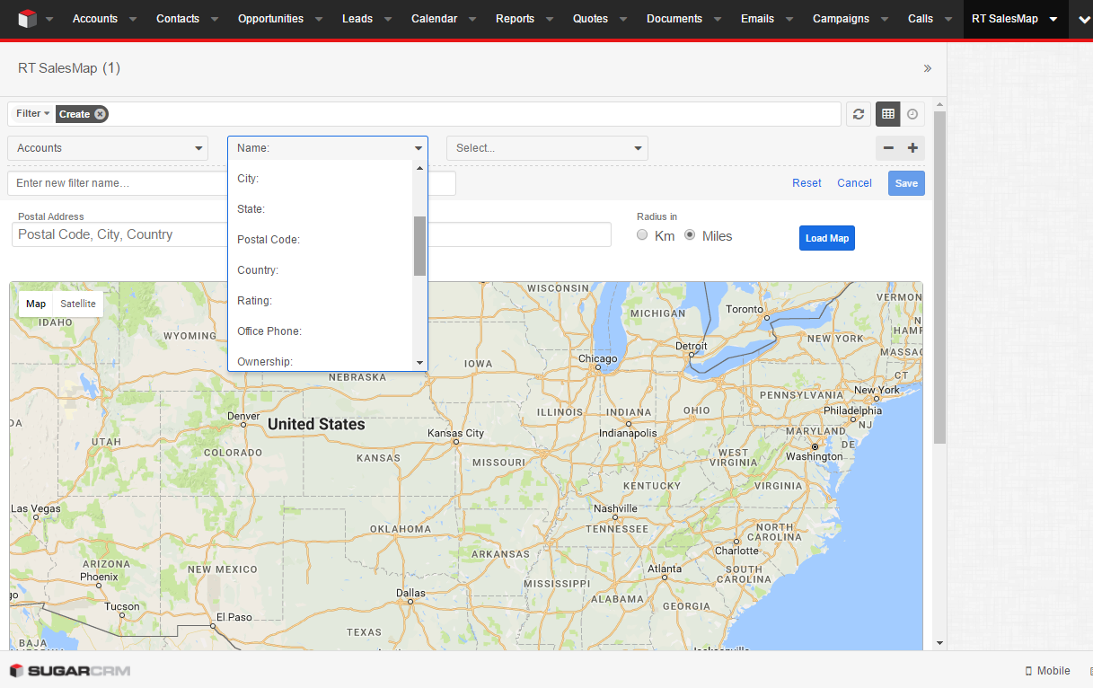The height and width of the screenshot is (688, 1093).
Task: Expand RT SalesMap menu arrow
Action: tap(1053, 19)
